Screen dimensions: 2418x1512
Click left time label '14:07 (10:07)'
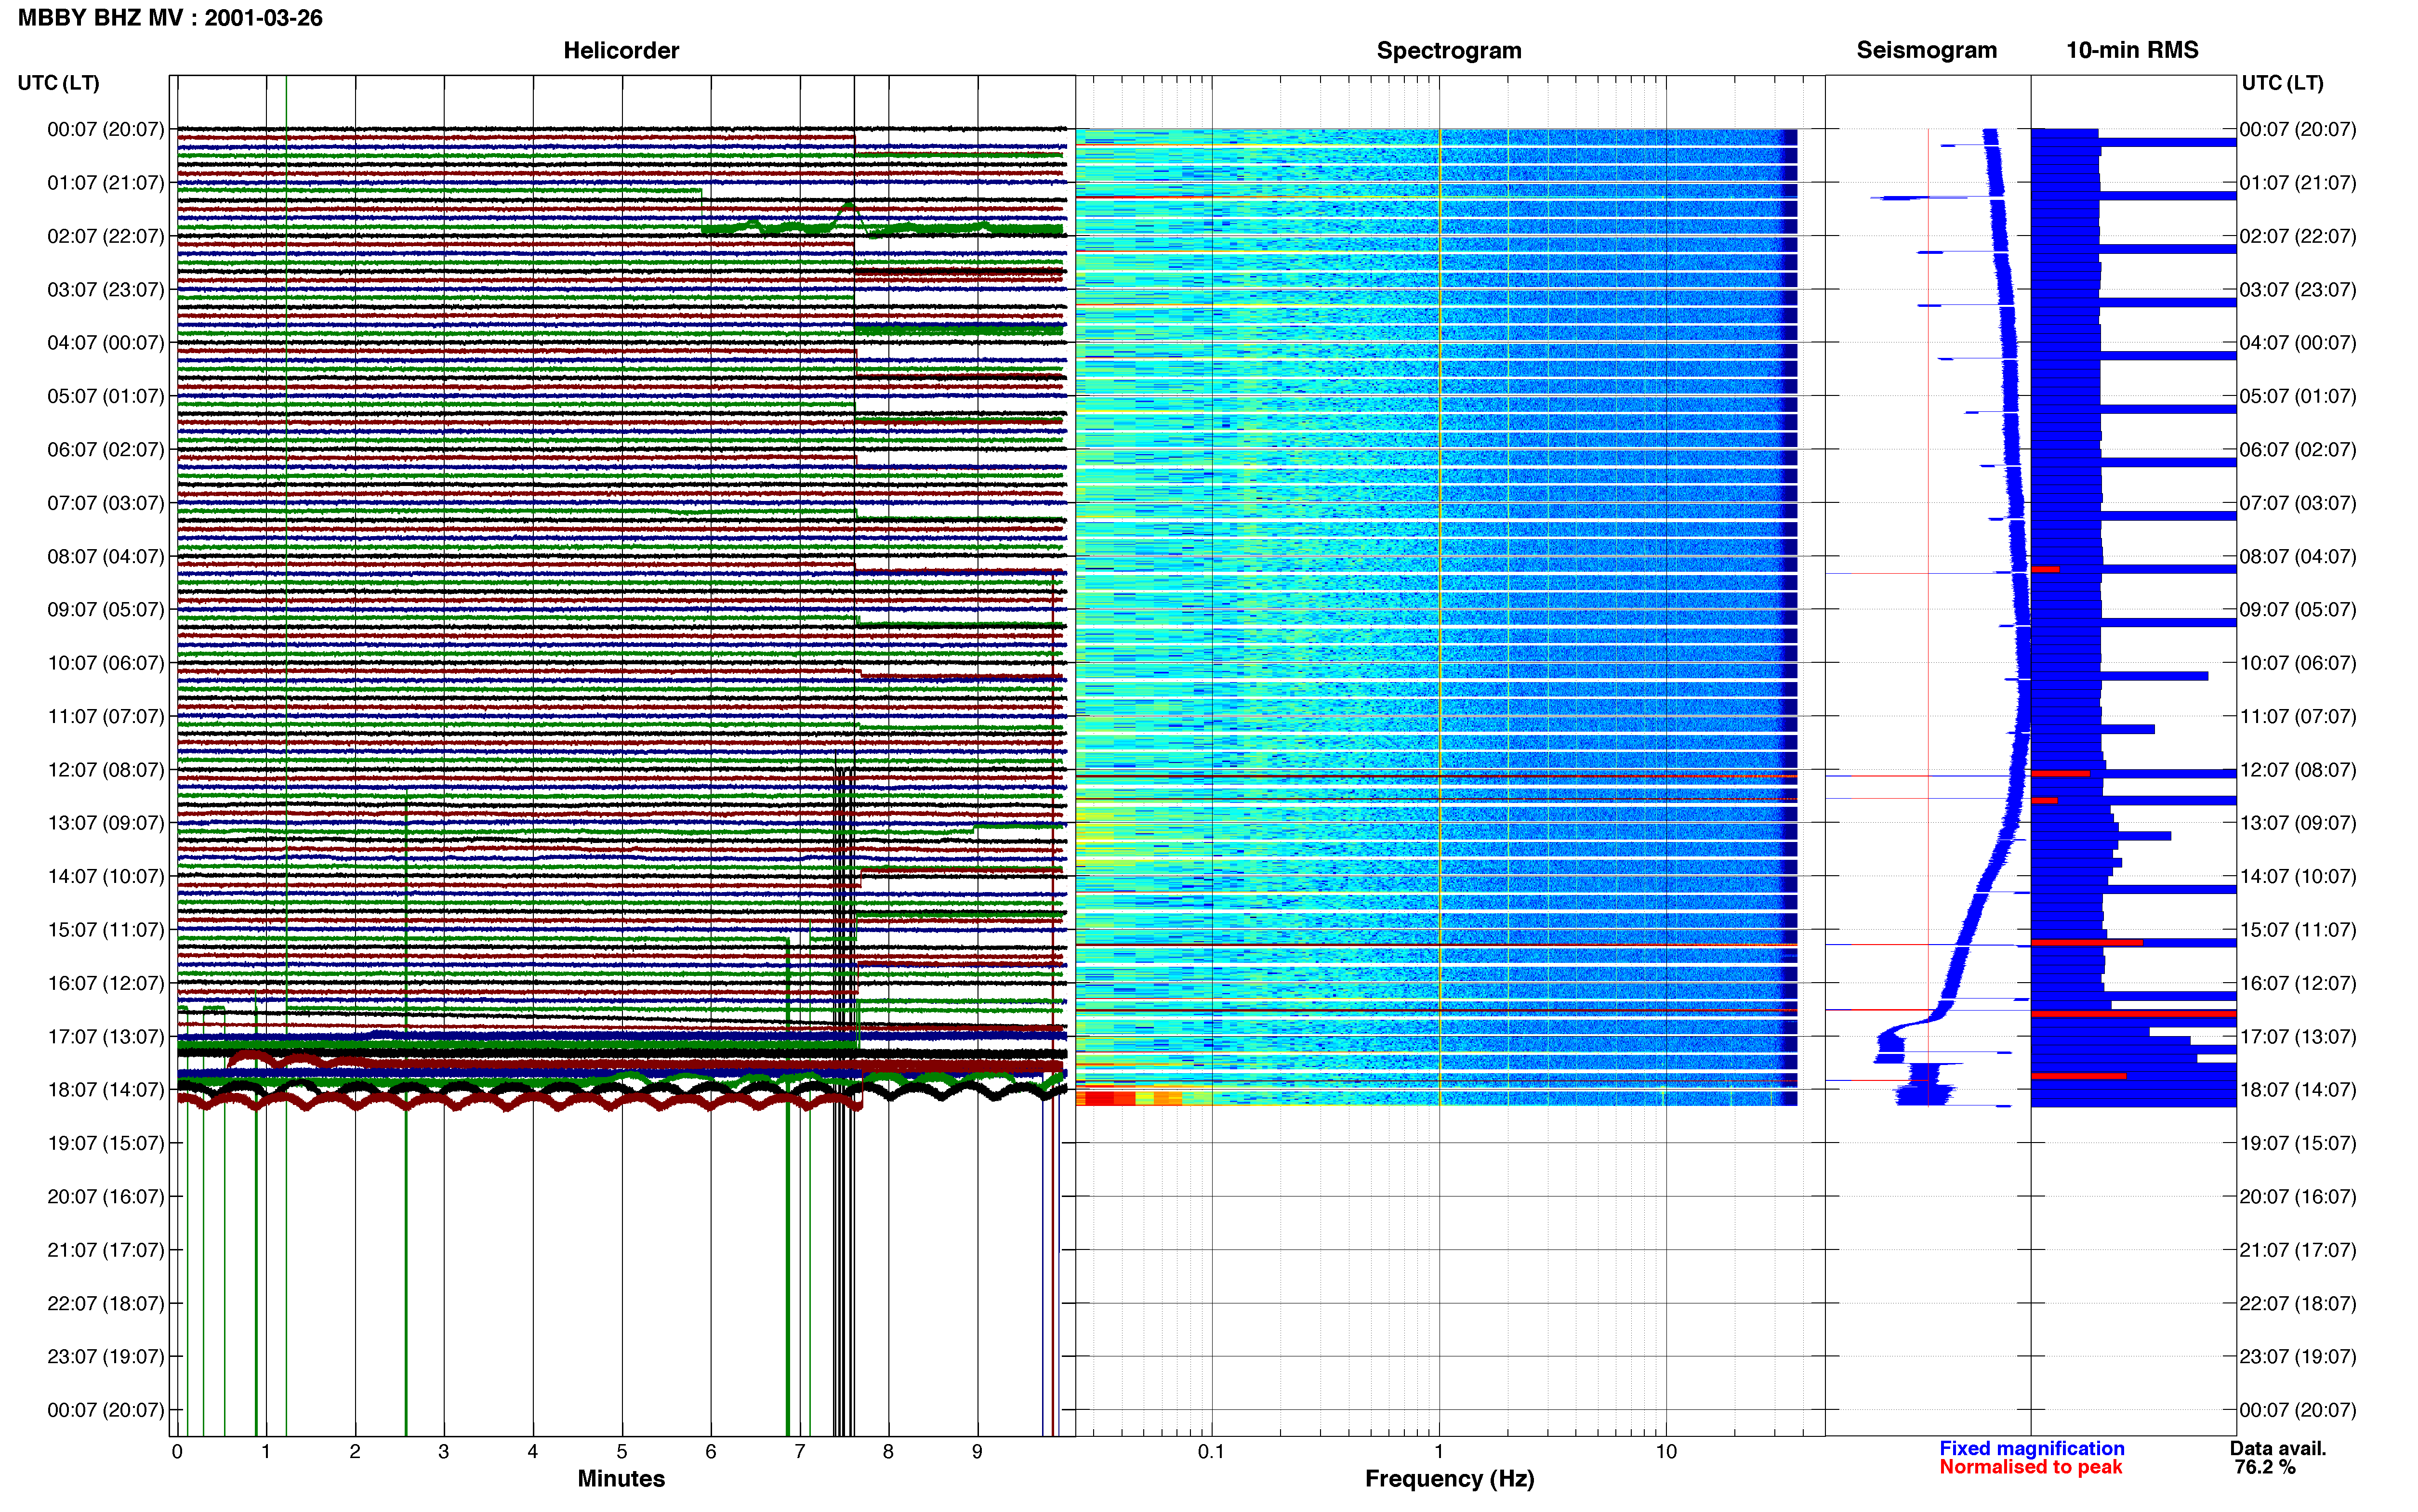pos(105,876)
